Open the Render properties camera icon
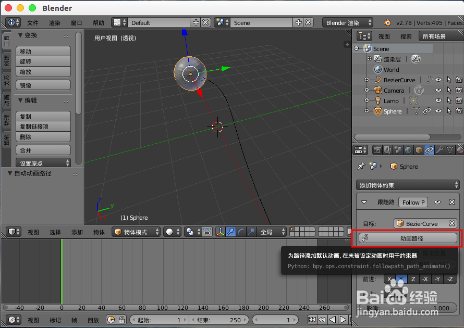This screenshot has height=328, width=464. coord(377,150)
